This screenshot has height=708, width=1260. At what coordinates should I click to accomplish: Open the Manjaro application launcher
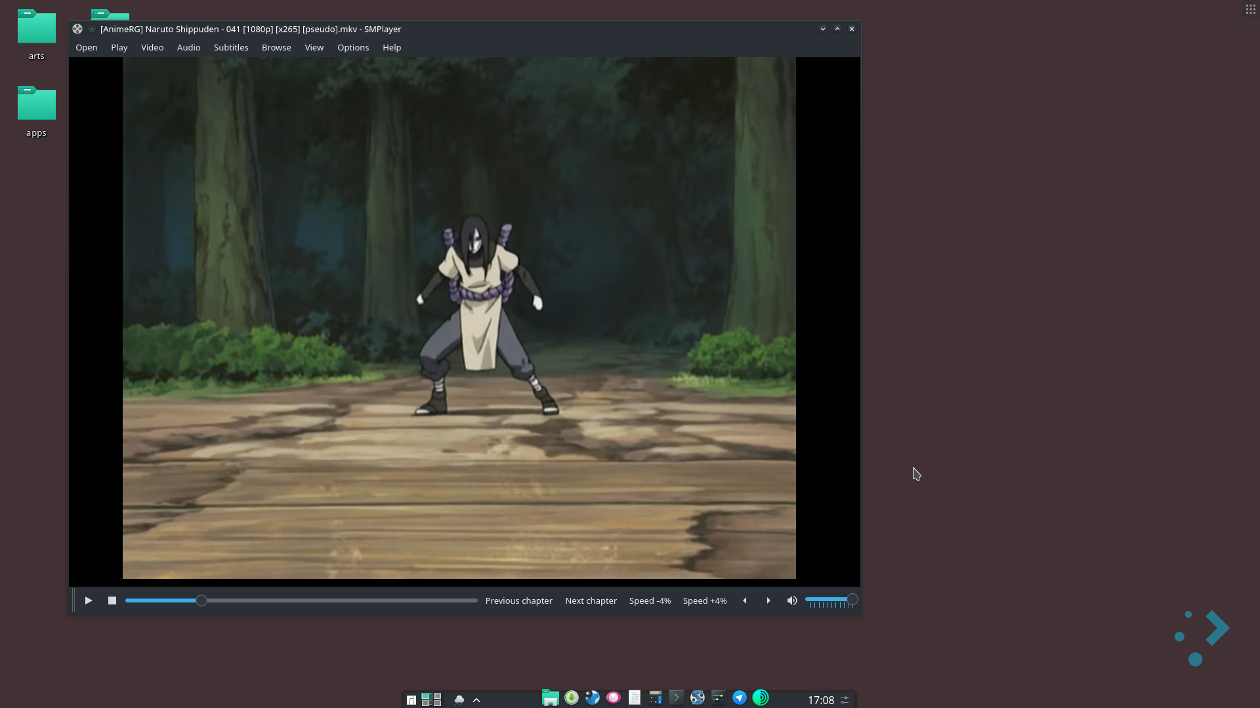click(x=411, y=699)
